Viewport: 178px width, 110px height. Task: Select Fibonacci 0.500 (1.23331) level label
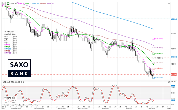click(158, 58)
